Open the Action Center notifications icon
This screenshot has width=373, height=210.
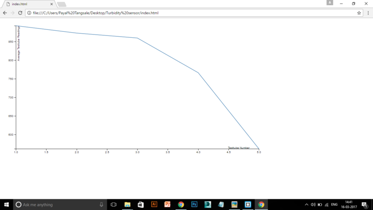pyautogui.click(x=364, y=204)
